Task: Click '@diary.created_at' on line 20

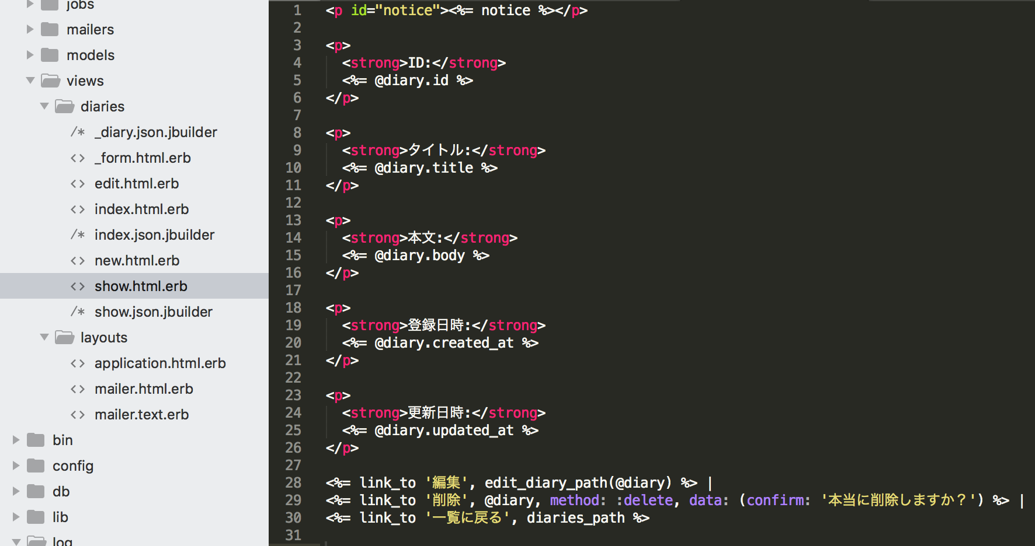Action: click(x=444, y=343)
